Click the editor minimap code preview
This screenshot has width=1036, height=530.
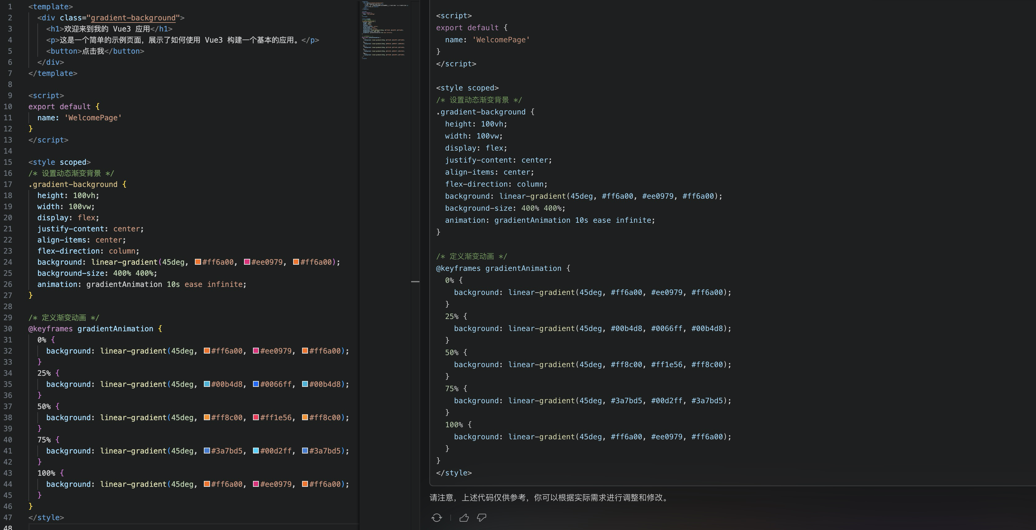point(384,30)
